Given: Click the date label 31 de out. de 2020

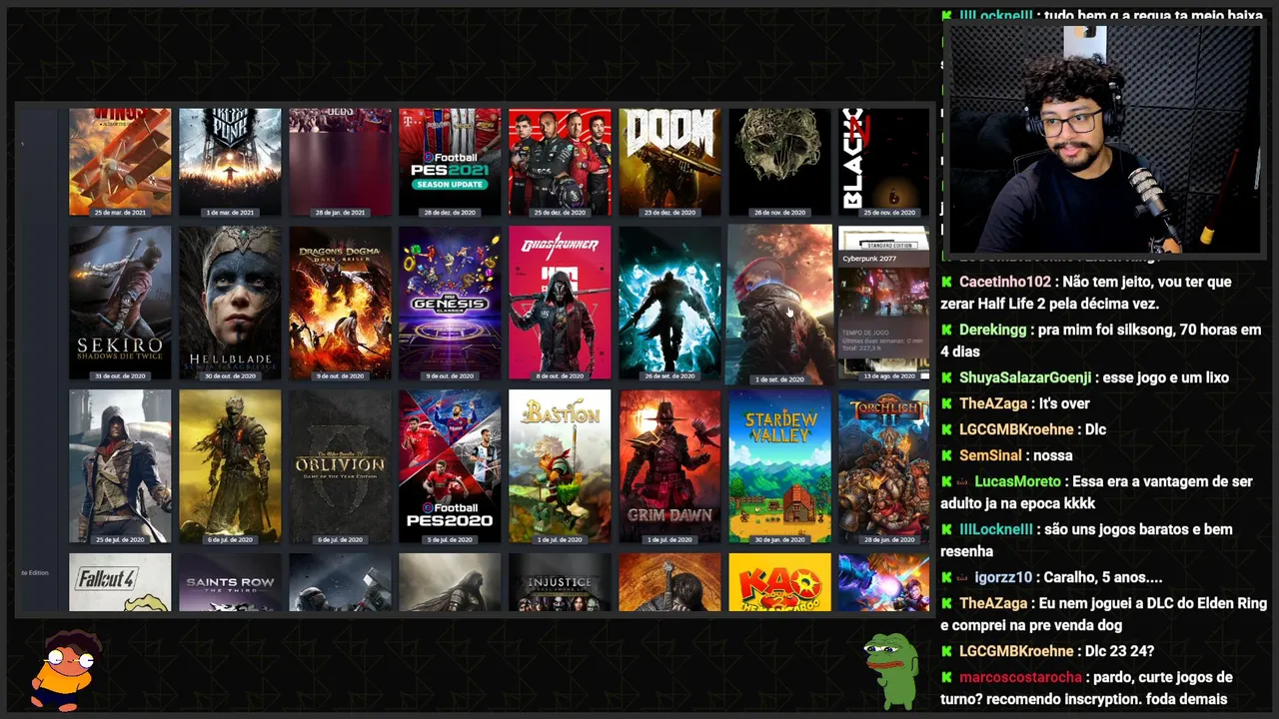Looking at the screenshot, I should pyautogui.click(x=120, y=375).
